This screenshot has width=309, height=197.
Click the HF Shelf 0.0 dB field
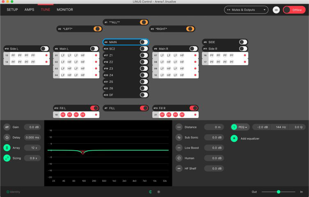(x=214, y=168)
